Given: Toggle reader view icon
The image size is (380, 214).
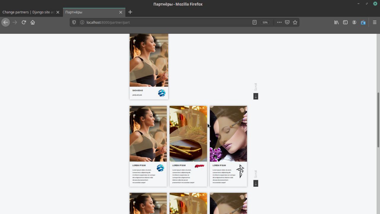Looking at the screenshot, I should [254, 22].
